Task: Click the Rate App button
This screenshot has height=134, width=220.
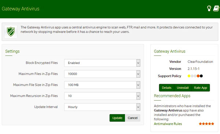Action: click(201, 88)
